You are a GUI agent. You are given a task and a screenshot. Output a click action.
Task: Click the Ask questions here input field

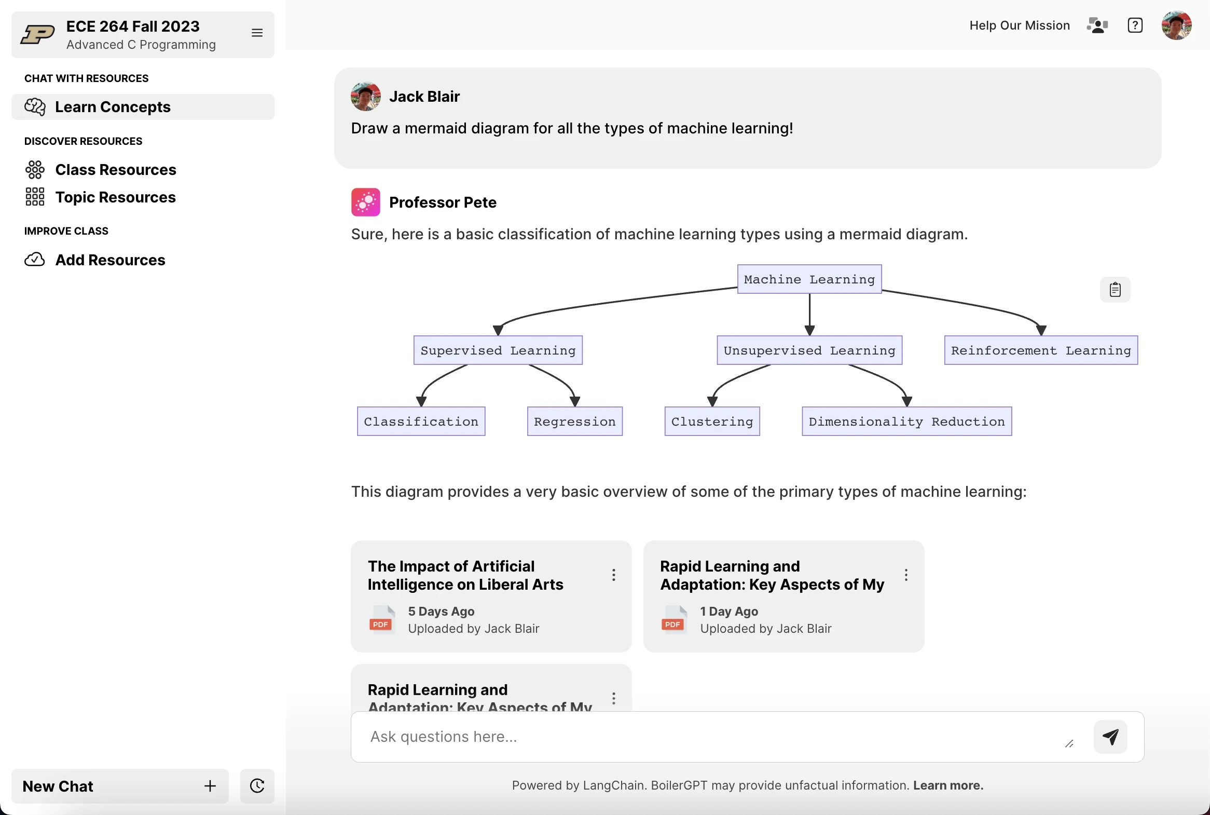click(x=717, y=737)
